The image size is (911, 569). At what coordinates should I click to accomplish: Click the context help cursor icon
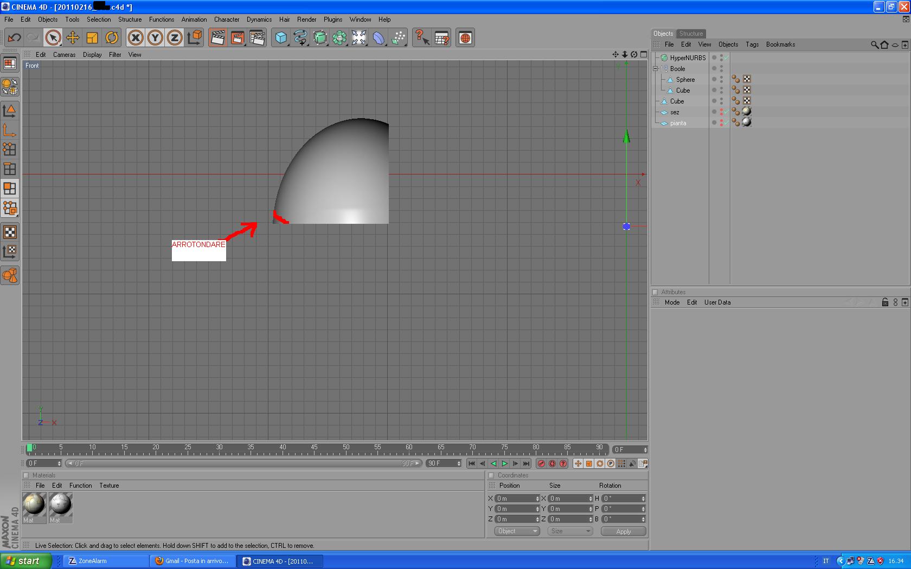tap(421, 38)
